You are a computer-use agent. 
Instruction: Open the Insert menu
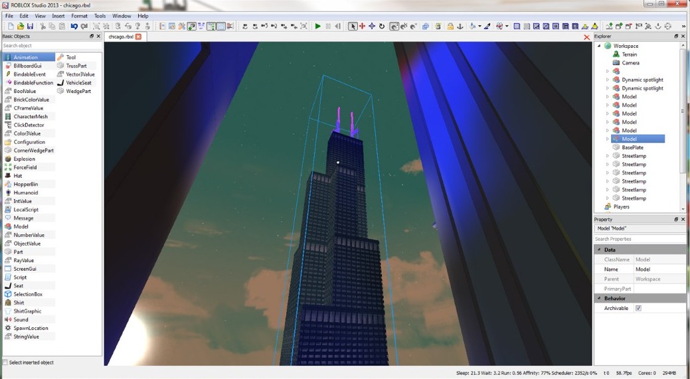pos(58,16)
